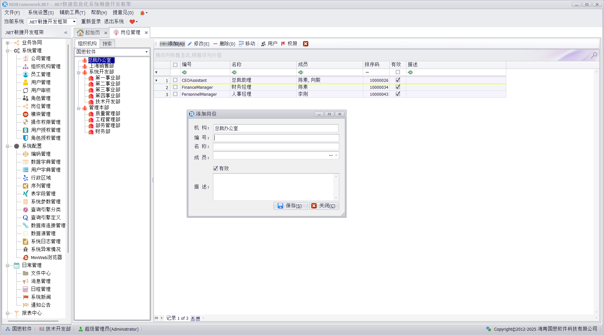Open the 国思软件 organization dropdown

point(147,52)
